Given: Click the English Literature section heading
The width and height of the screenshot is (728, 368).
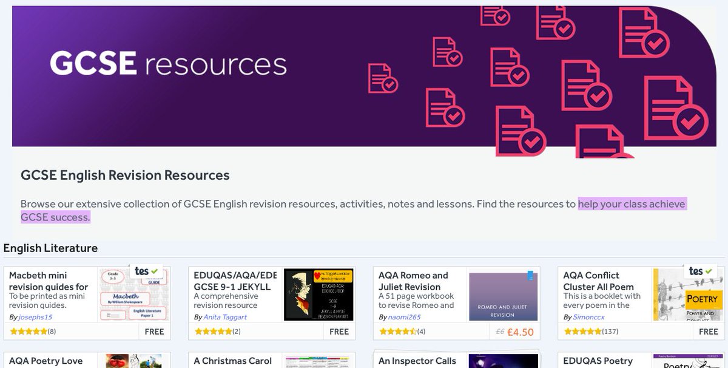Looking at the screenshot, I should click(x=50, y=248).
